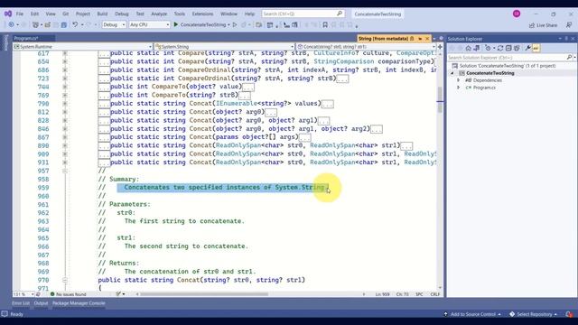
Task: Open the Extensions menu
Action: (x=202, y=14)
